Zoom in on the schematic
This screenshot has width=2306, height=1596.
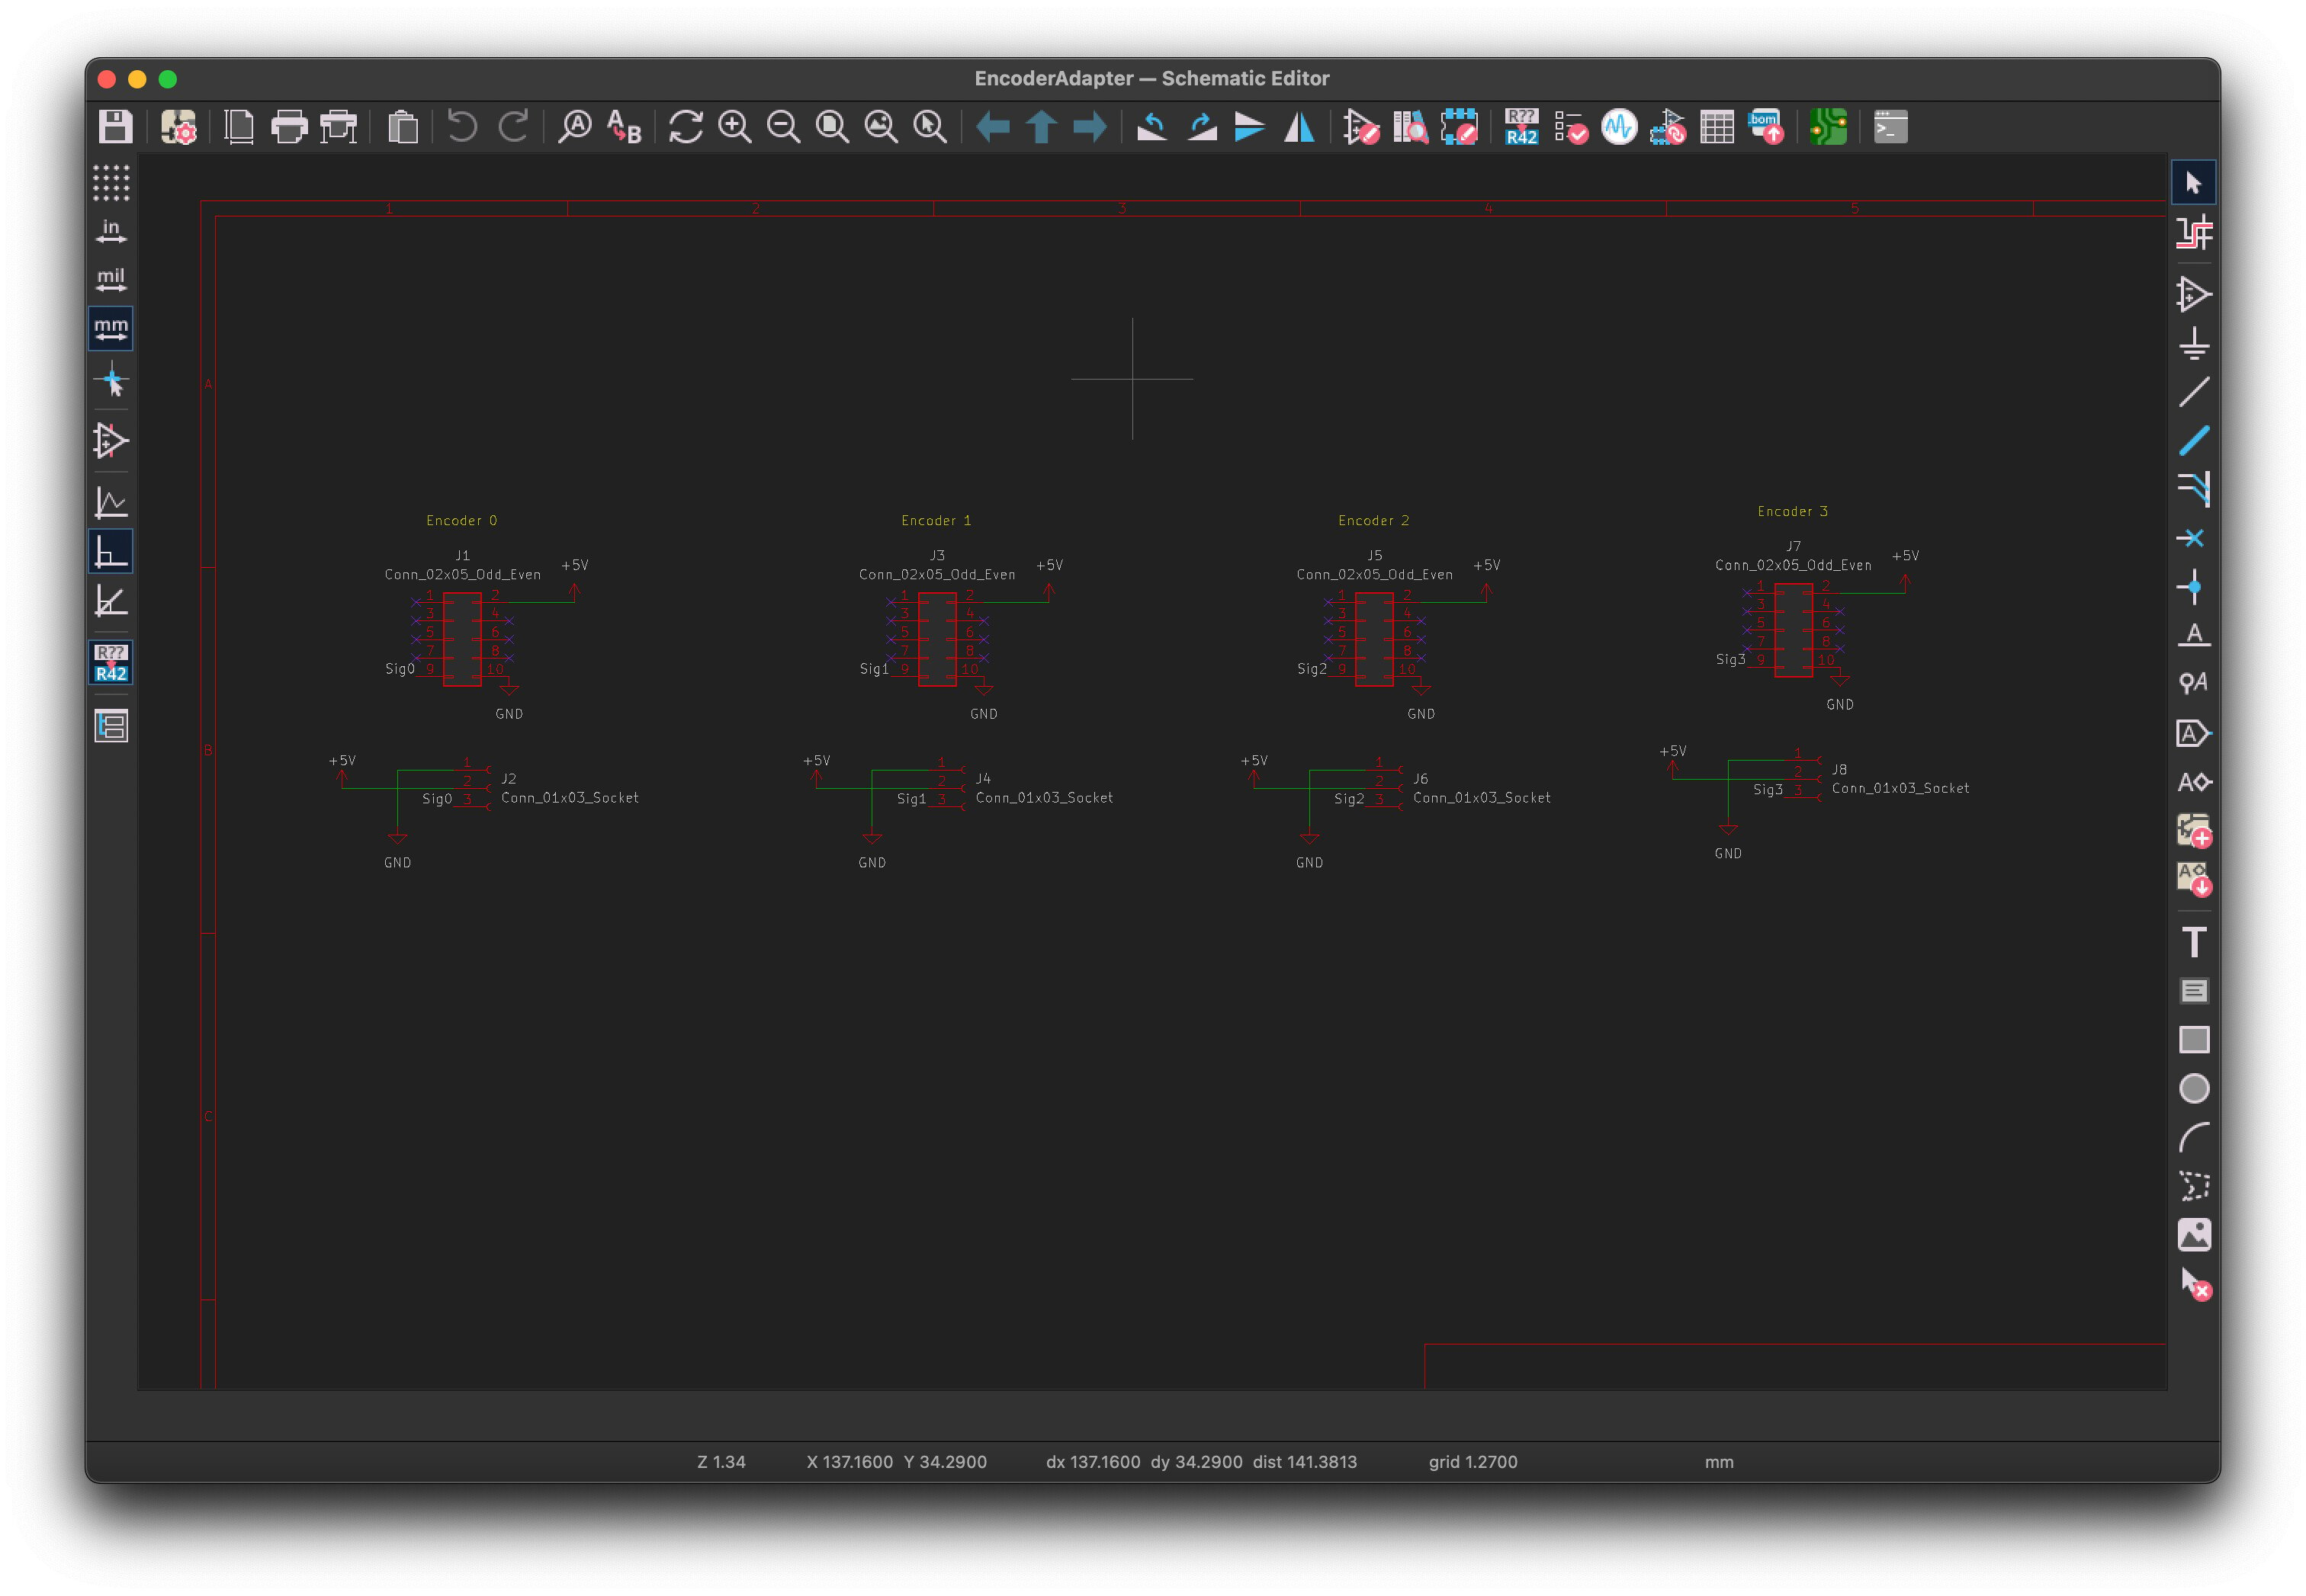click(735, 127)
